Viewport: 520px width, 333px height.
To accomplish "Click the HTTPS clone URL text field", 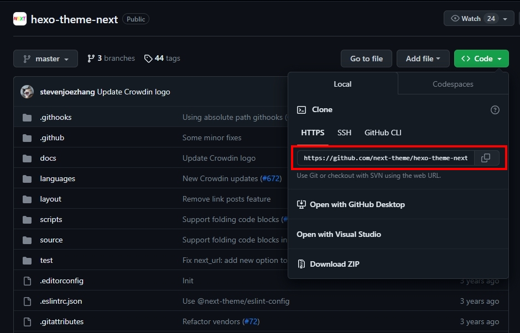I will pos(386,158).
